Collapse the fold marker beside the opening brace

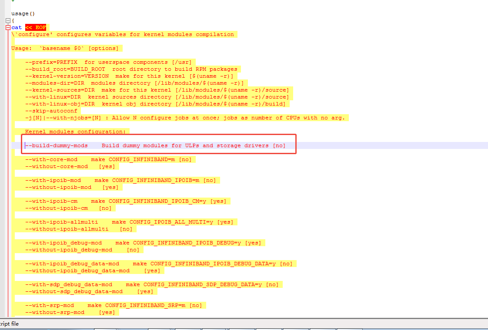coord(8,20)
